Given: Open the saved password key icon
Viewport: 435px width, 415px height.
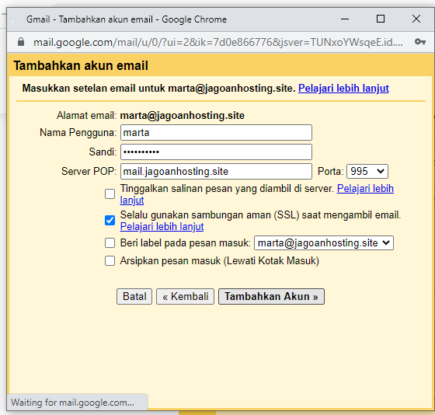Looking at the screenshot, I should coord(420,42).
